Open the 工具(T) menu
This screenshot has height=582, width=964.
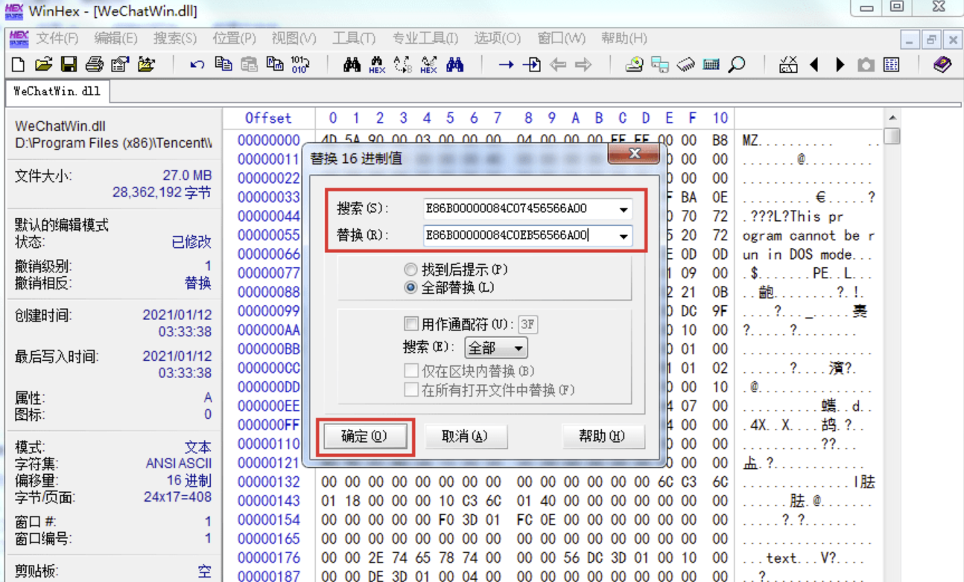click(x=355, y=38)
